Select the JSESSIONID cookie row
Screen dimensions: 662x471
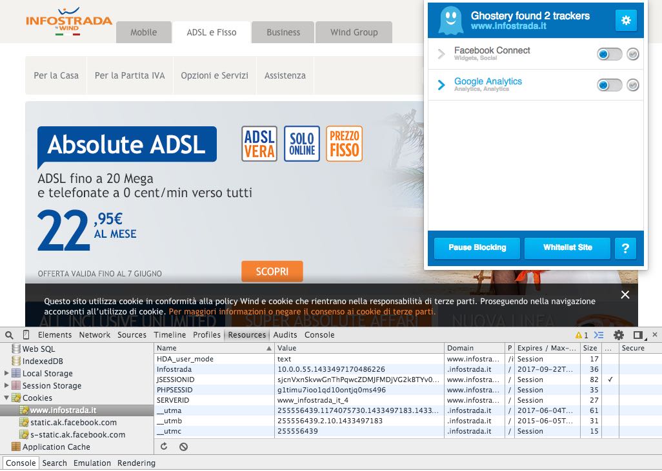pyautogui.click(x=408, y=380)
